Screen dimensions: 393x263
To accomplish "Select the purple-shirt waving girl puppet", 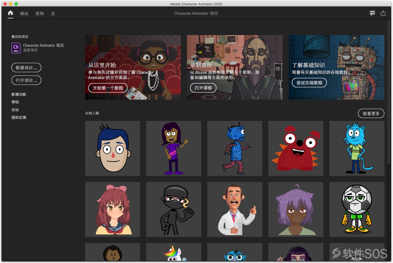I will [174, 148].
